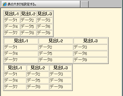
Task: Click データ1 cell in the widest table
Action: click(21, 47)
